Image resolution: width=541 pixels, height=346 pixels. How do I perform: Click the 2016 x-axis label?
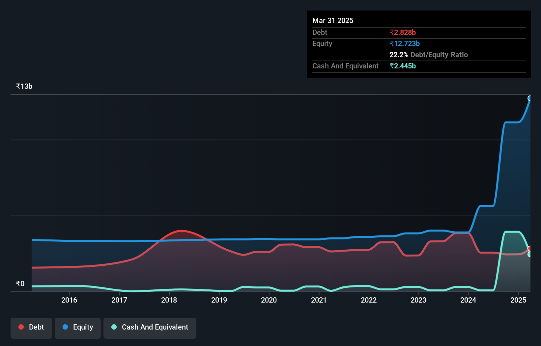[x=69, y=300]
